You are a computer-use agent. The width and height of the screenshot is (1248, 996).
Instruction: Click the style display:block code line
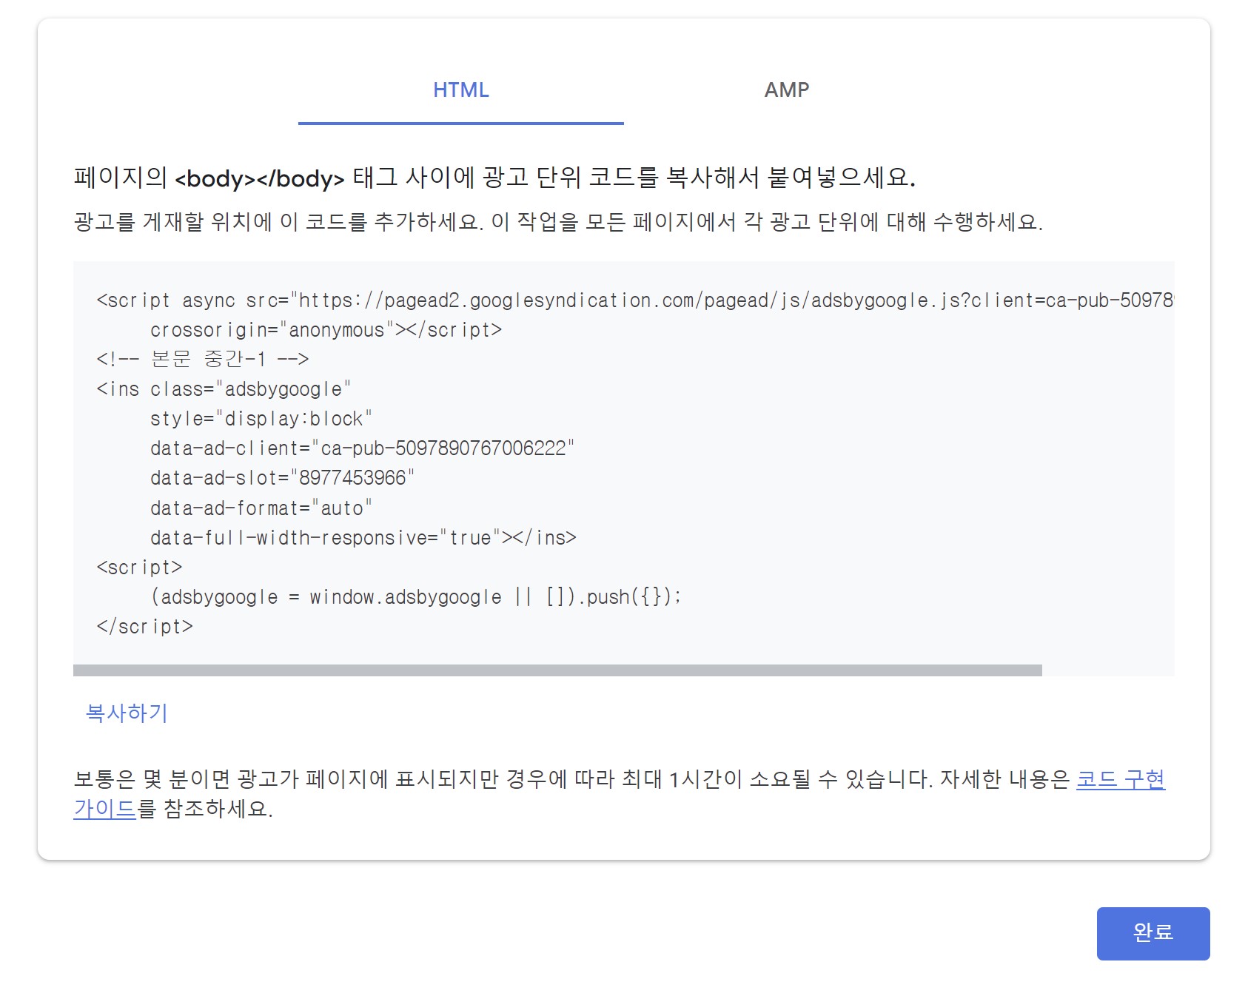[x=259, y=419]
